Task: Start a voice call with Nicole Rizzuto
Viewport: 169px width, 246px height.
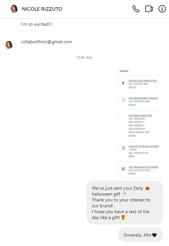Action: 136,9
